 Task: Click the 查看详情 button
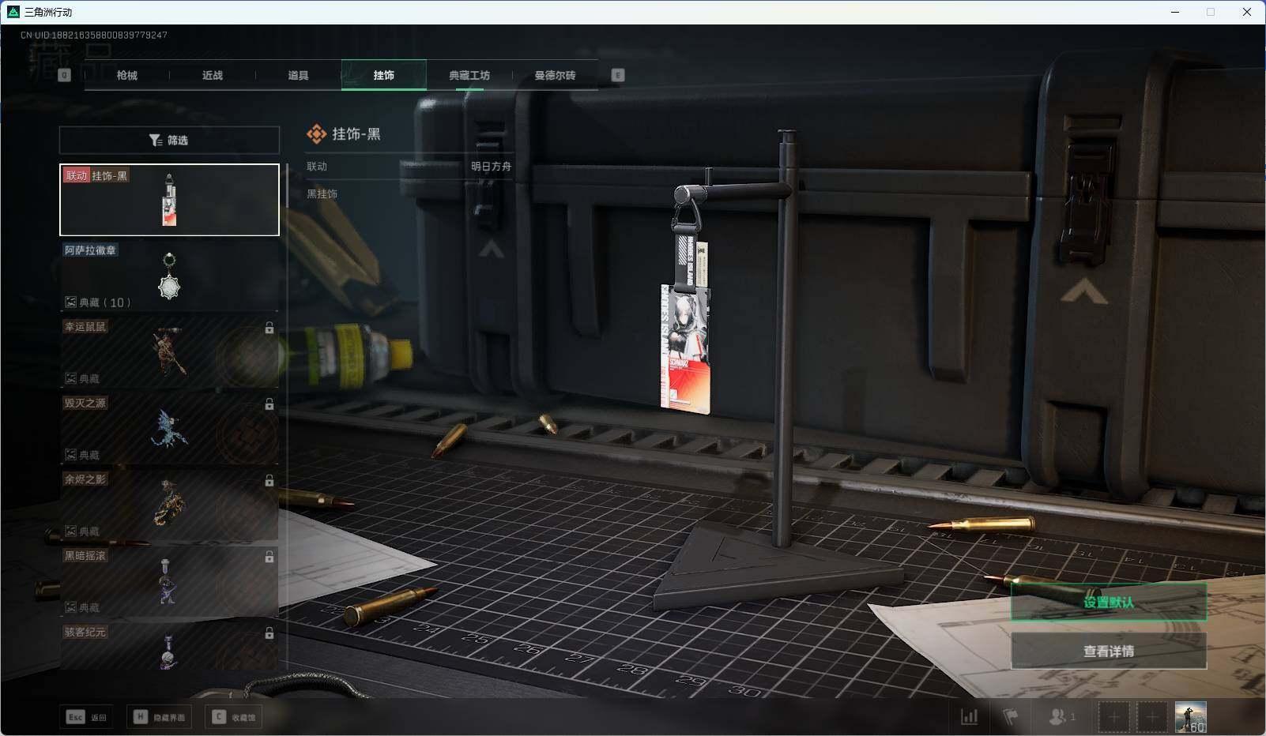pyautogui.click(x=1109, y=652)
